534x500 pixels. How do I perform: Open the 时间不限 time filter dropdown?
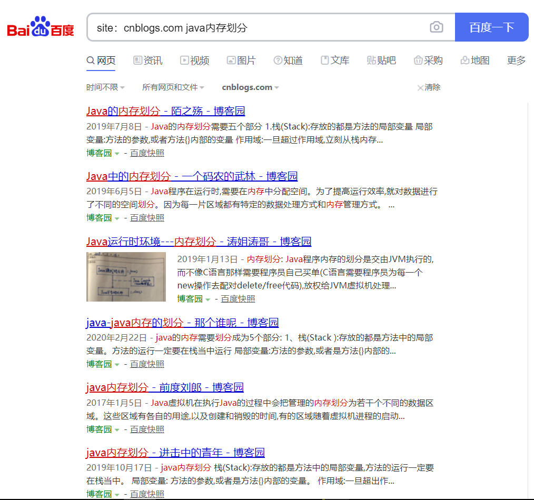click(105, 87)
